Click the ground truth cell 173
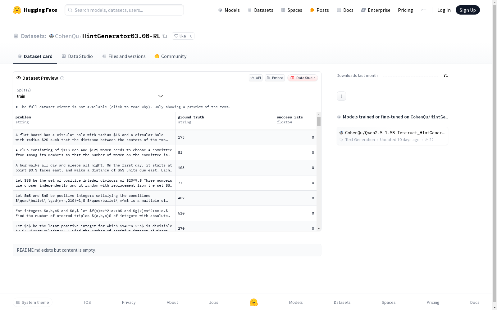 click(225, 137)
